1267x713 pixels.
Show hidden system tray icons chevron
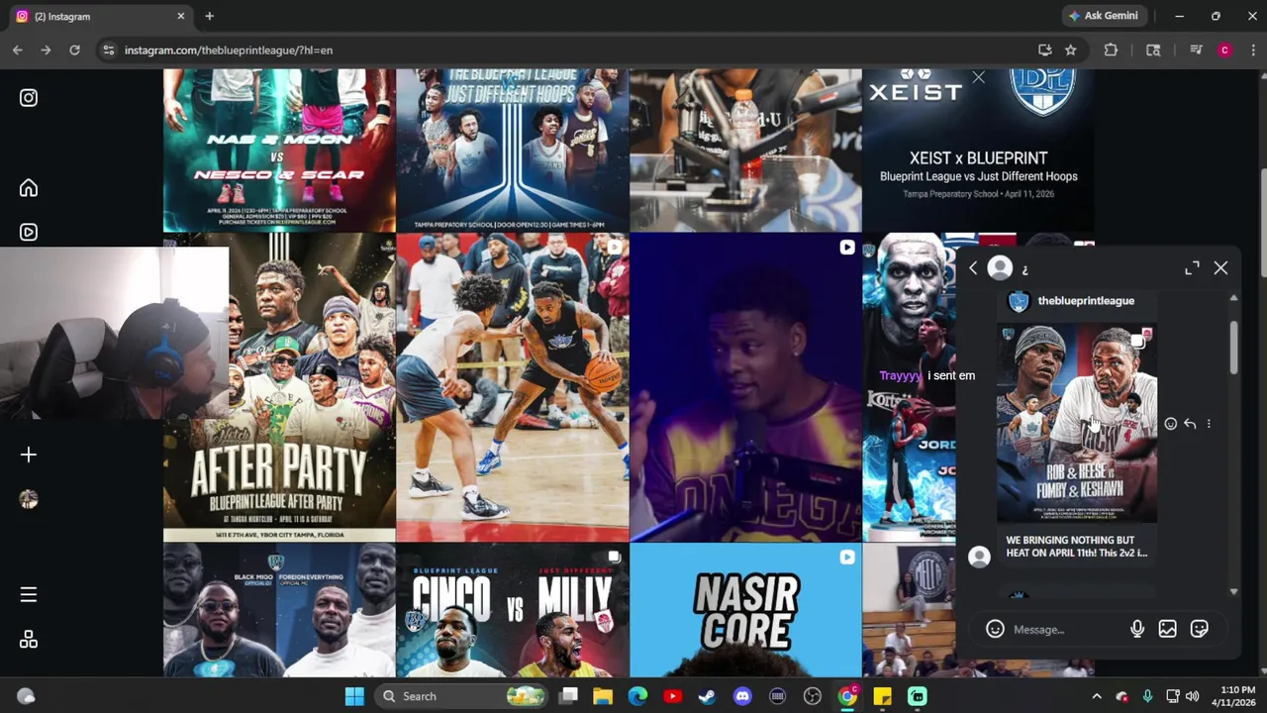1097,696
